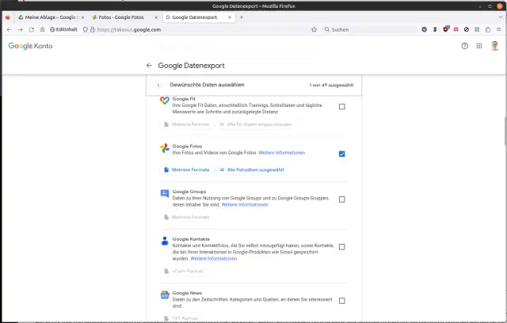Click the EditInhalt toolbar item
This screenshot has height=323, width=507.
click(x=63, y=29)
